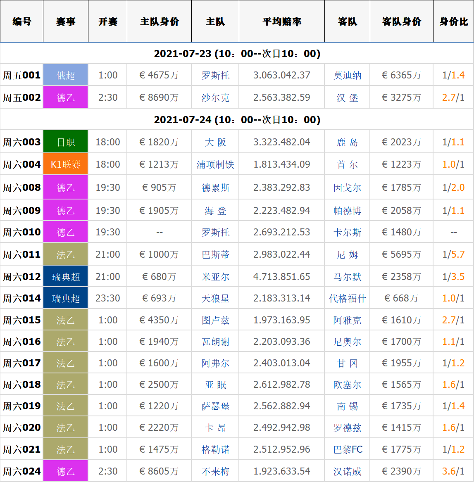Click the 身价比 column header
474x482 pixels.
tap(453, 21)
